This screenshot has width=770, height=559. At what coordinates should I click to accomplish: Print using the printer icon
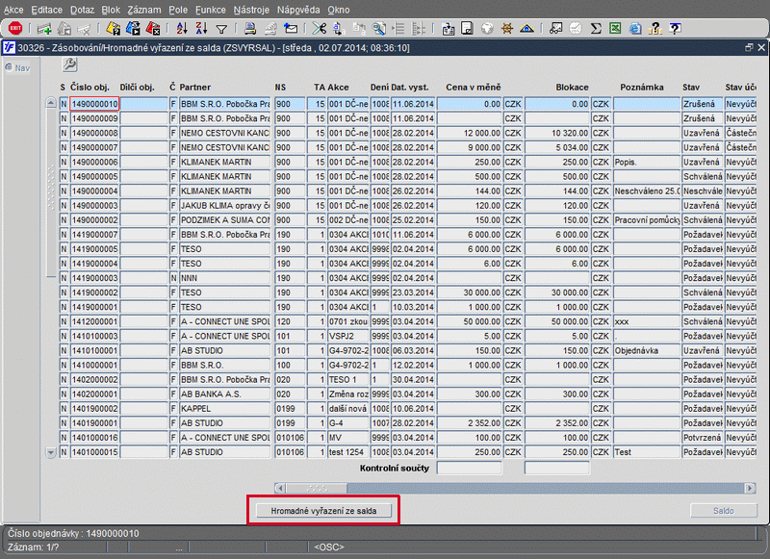click(x=250, y=29)
